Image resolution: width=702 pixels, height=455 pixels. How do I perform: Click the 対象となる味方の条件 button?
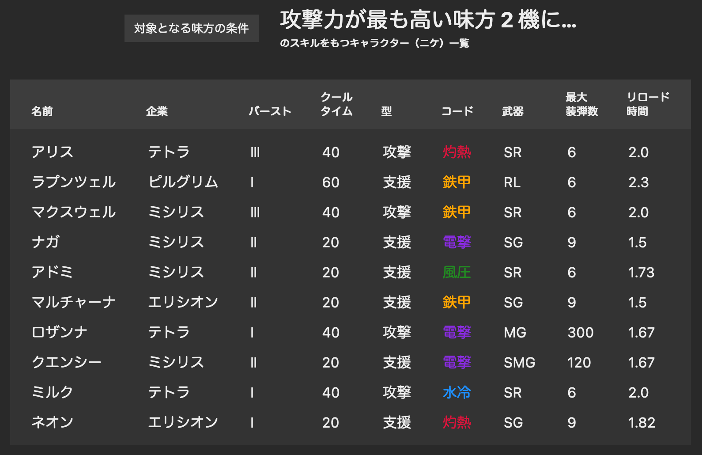pyautogui.click(x=191, y=28)
